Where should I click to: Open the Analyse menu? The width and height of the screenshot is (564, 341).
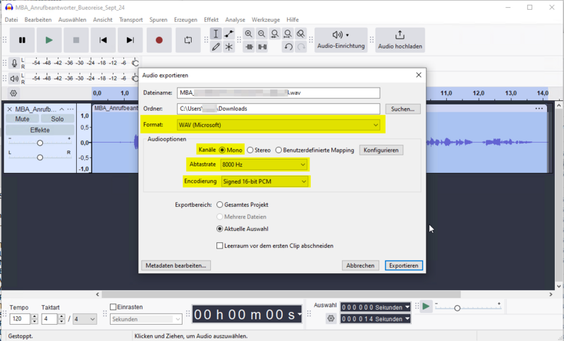[x=235, y=20]
